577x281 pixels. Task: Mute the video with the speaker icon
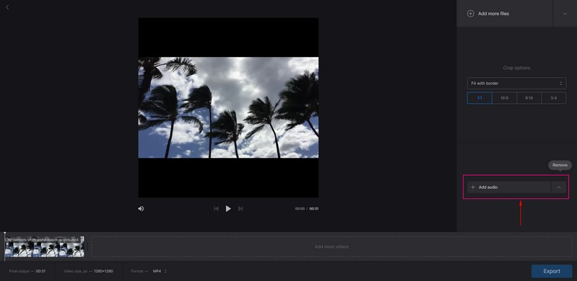tap(141, 209)
